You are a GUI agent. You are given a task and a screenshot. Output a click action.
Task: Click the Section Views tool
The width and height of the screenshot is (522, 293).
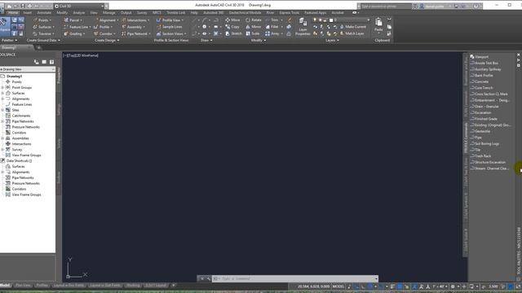171,34
